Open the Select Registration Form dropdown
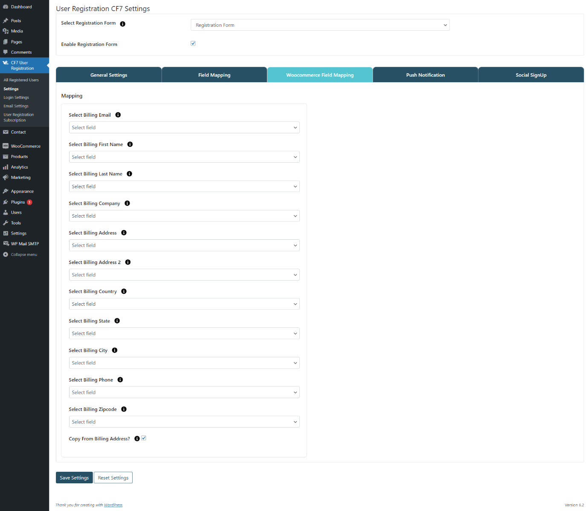This screenshot has width=586, height=511. [x=320, y=25]
